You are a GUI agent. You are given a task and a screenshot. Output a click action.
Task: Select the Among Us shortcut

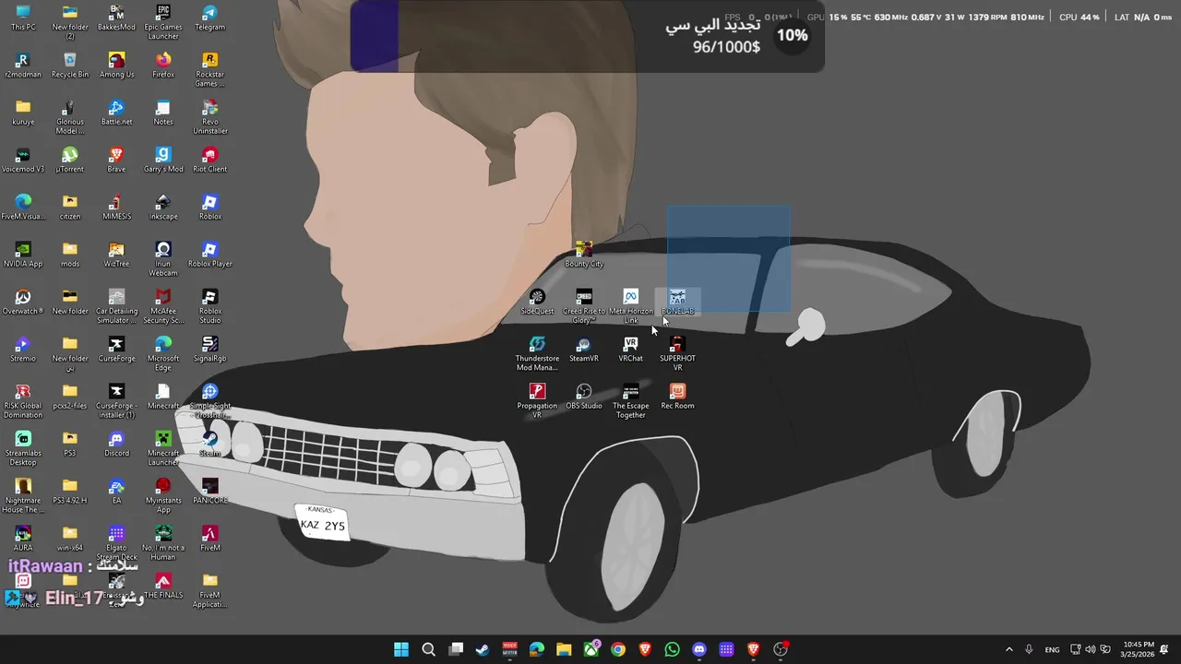point(116,65)
